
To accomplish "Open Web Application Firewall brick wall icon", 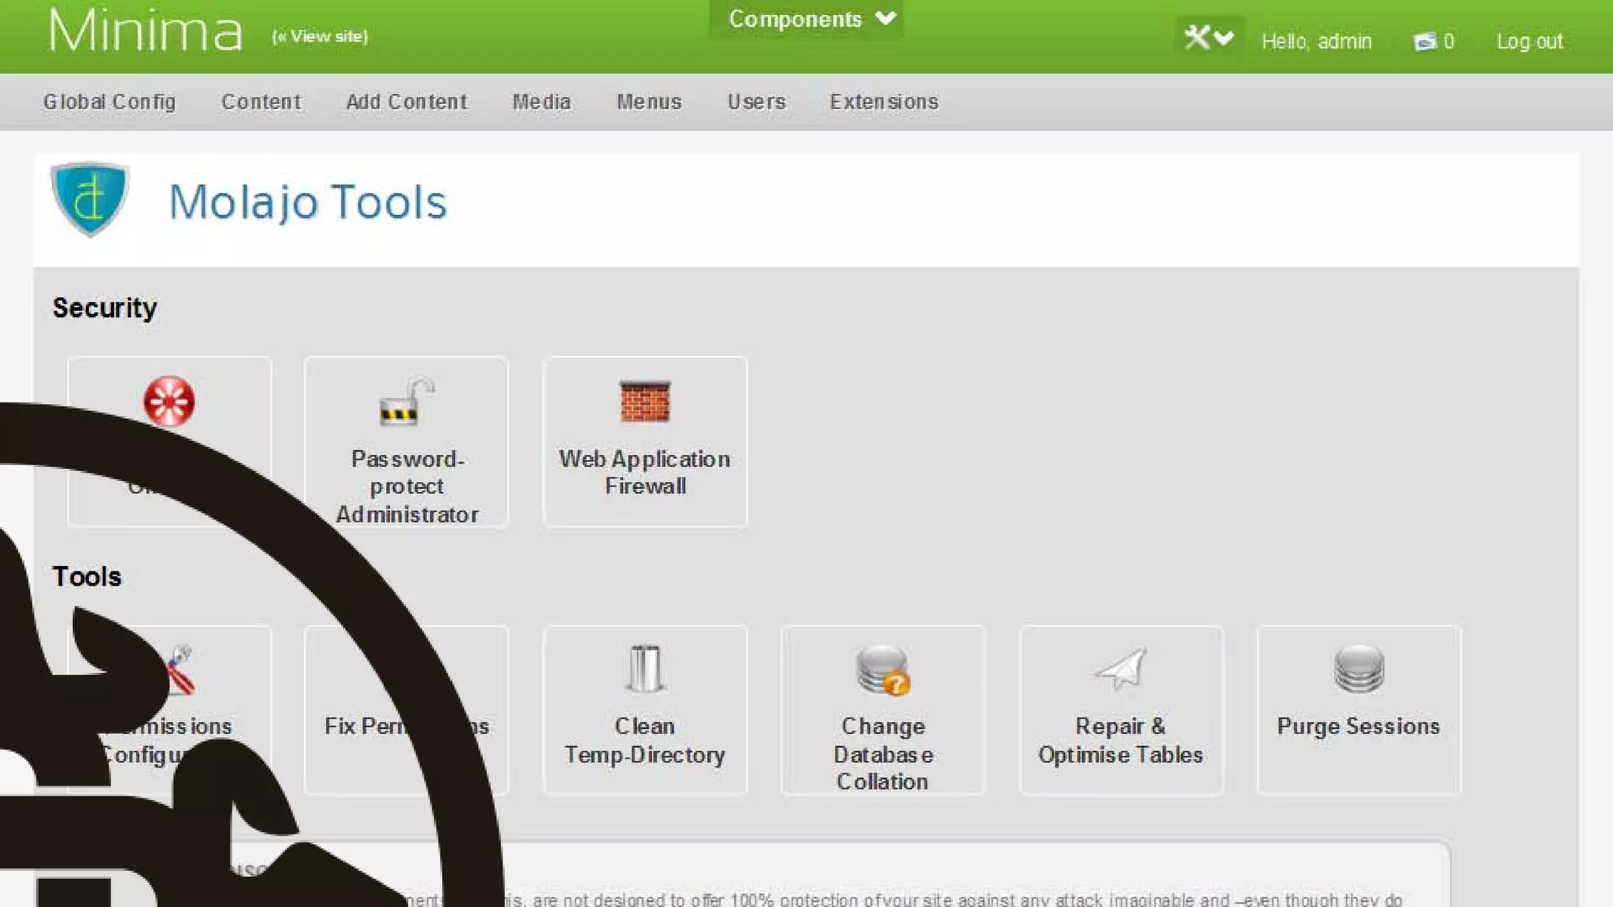I will pos(644,402).
